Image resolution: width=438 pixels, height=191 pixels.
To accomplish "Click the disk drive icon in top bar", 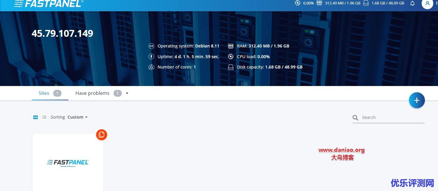I will click(x=366, y=3).
